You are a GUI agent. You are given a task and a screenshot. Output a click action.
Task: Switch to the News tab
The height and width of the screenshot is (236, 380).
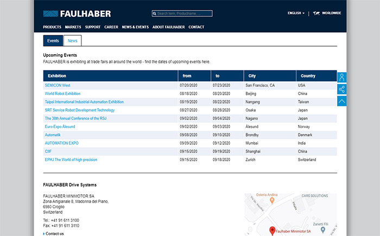[x=72, y=41]
